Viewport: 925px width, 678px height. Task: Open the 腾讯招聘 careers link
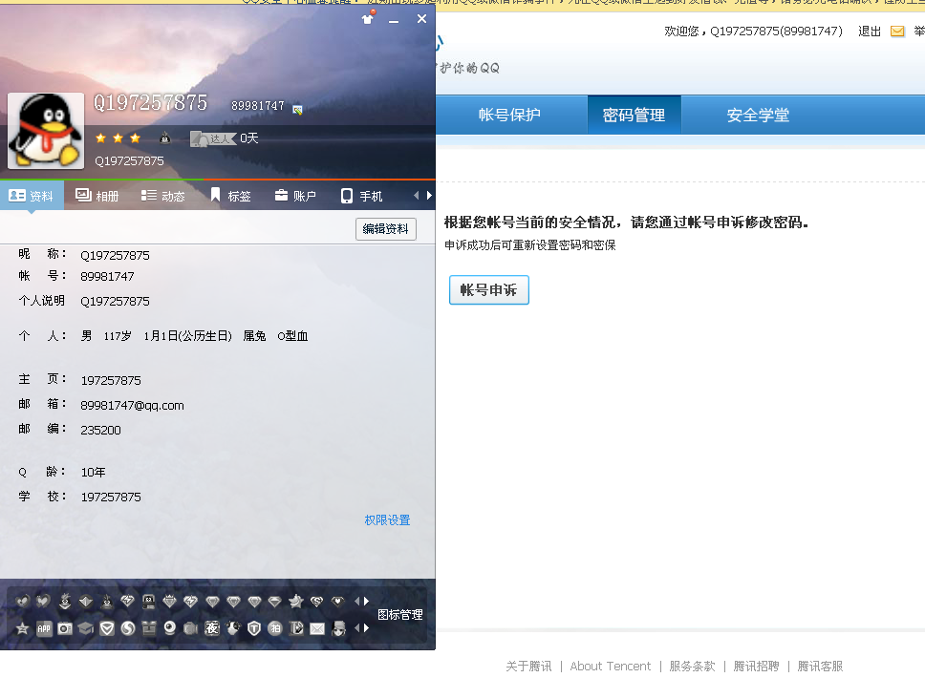[x=756, y=667]
